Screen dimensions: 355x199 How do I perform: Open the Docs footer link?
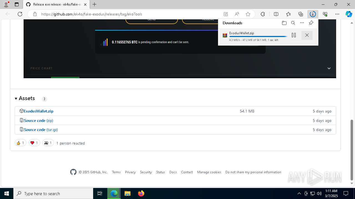[x=173, y=172]
